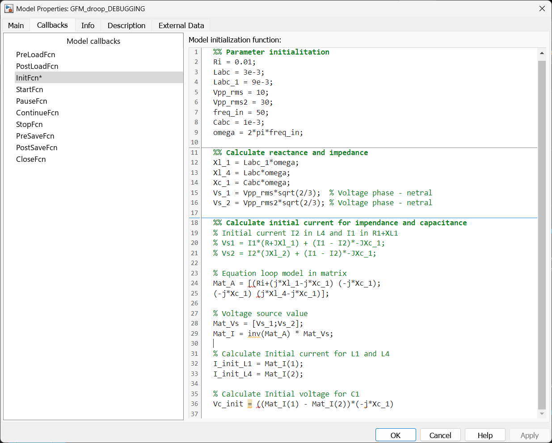The height and width of the screenshot is (443, 552).
Task: Select CloseFcn callback
Action: 31,159
